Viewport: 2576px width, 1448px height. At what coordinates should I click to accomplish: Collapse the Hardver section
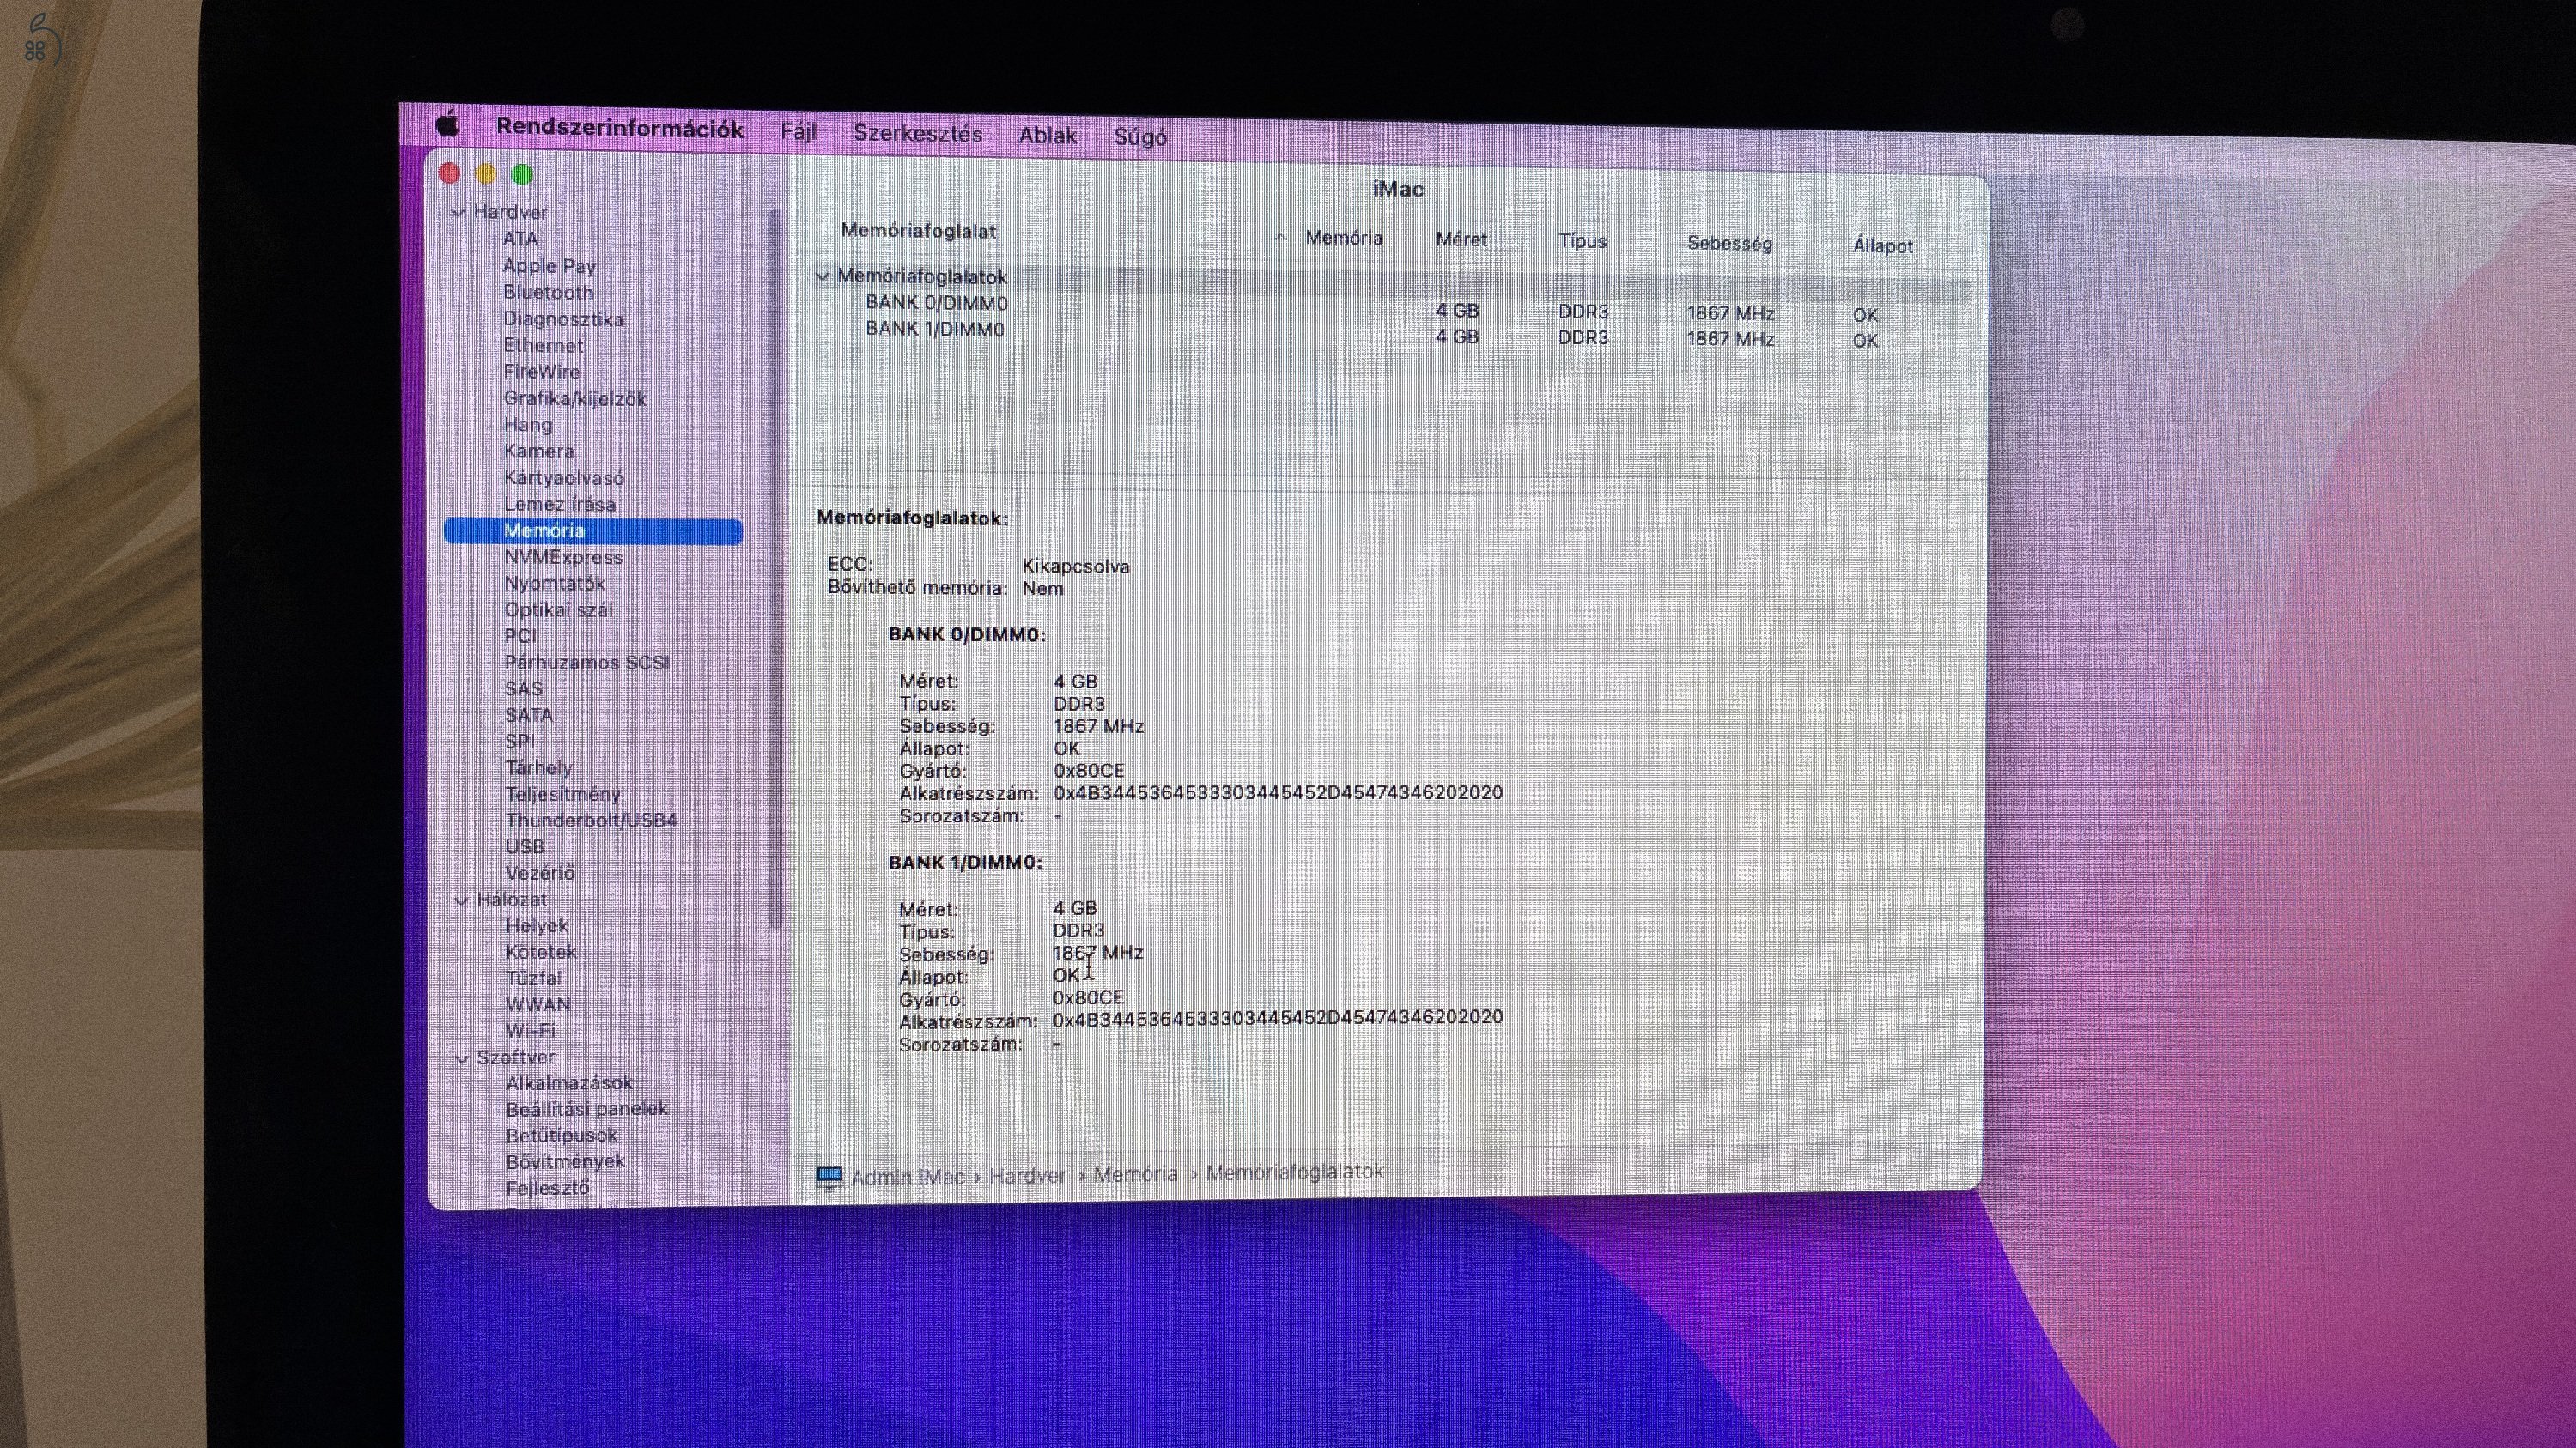coord(458,212)
